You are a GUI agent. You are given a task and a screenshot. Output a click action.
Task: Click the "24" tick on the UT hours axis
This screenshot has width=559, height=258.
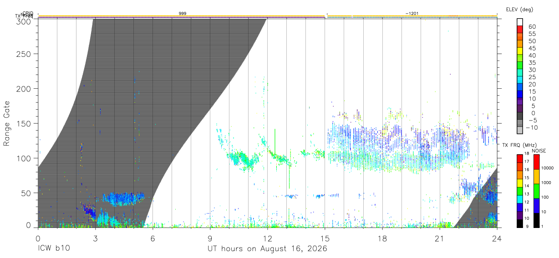click(497, 238)
